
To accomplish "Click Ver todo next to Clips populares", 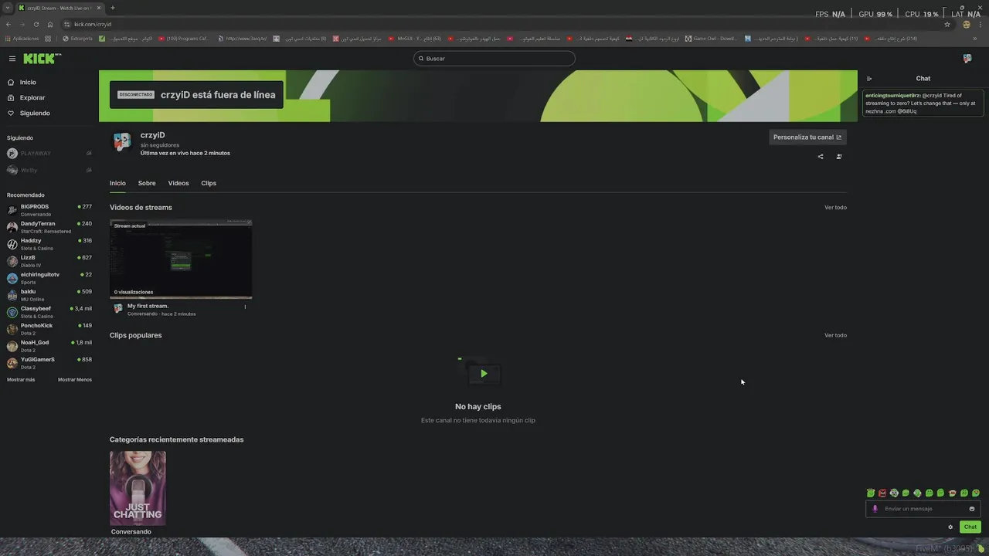I will coord(835,335).
